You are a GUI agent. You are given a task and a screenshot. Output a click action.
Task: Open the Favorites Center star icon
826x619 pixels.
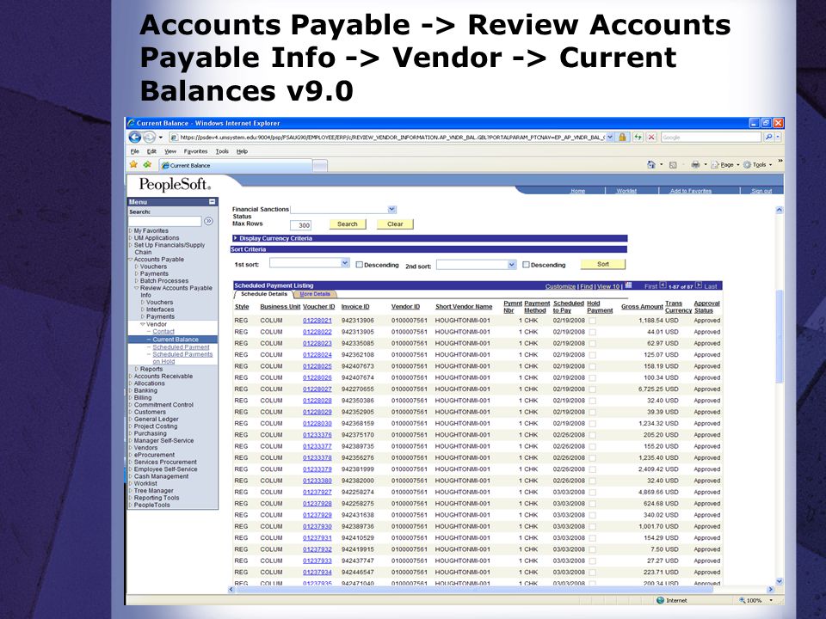coord(134,165)
